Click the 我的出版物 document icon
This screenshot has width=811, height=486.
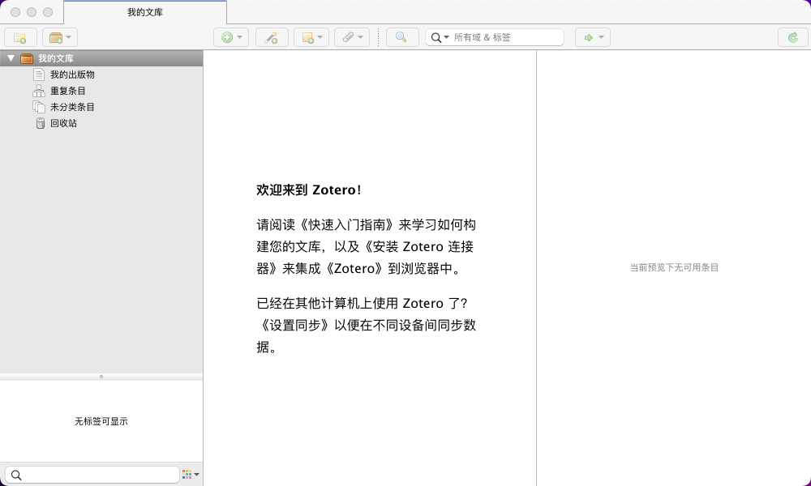pyautogui.click(x=39, y=75)
